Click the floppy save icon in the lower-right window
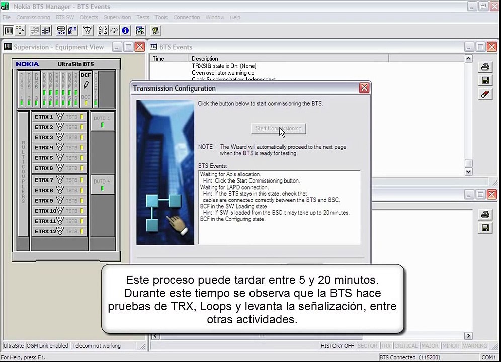Image resolution: width=501 pixels, height=362 pixels. (x=485, y=228)
